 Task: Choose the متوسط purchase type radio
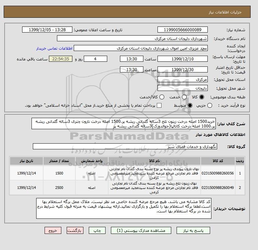coord(190,105)
